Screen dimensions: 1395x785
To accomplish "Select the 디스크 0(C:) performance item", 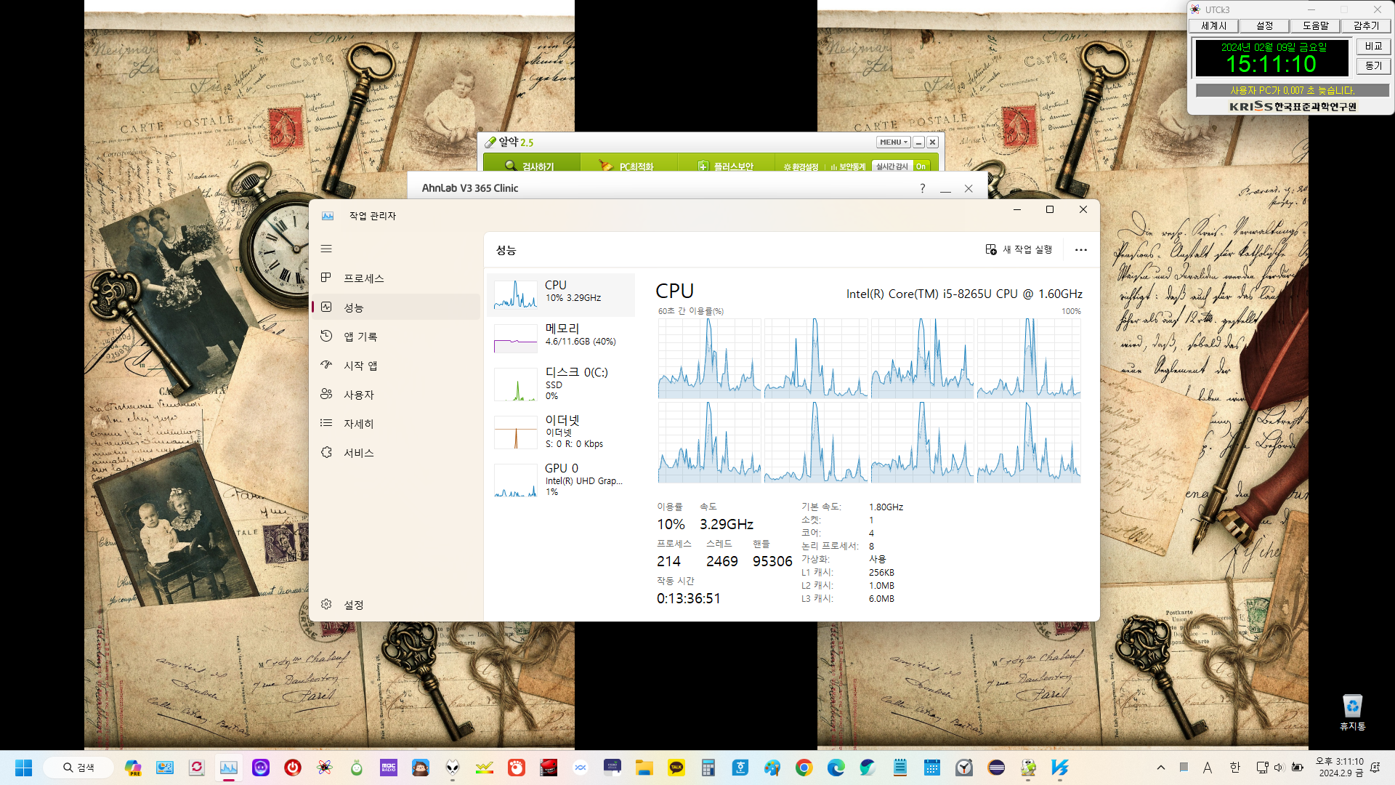I will [x=561, y=384].
